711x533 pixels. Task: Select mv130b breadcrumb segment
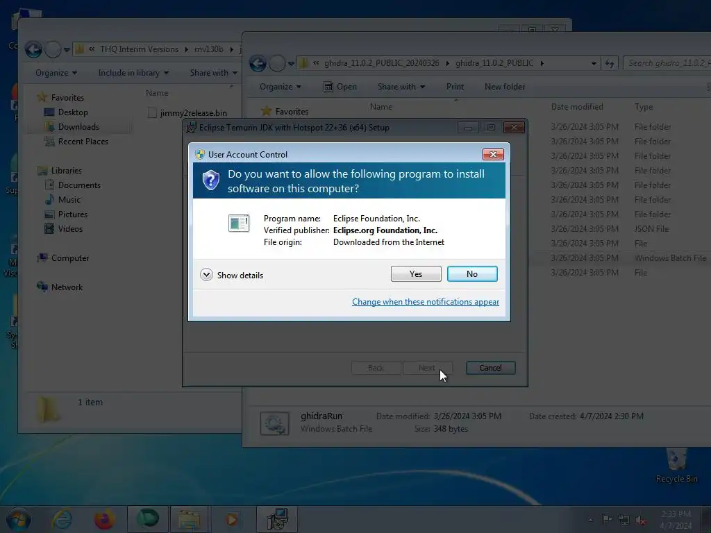point(208,49)
